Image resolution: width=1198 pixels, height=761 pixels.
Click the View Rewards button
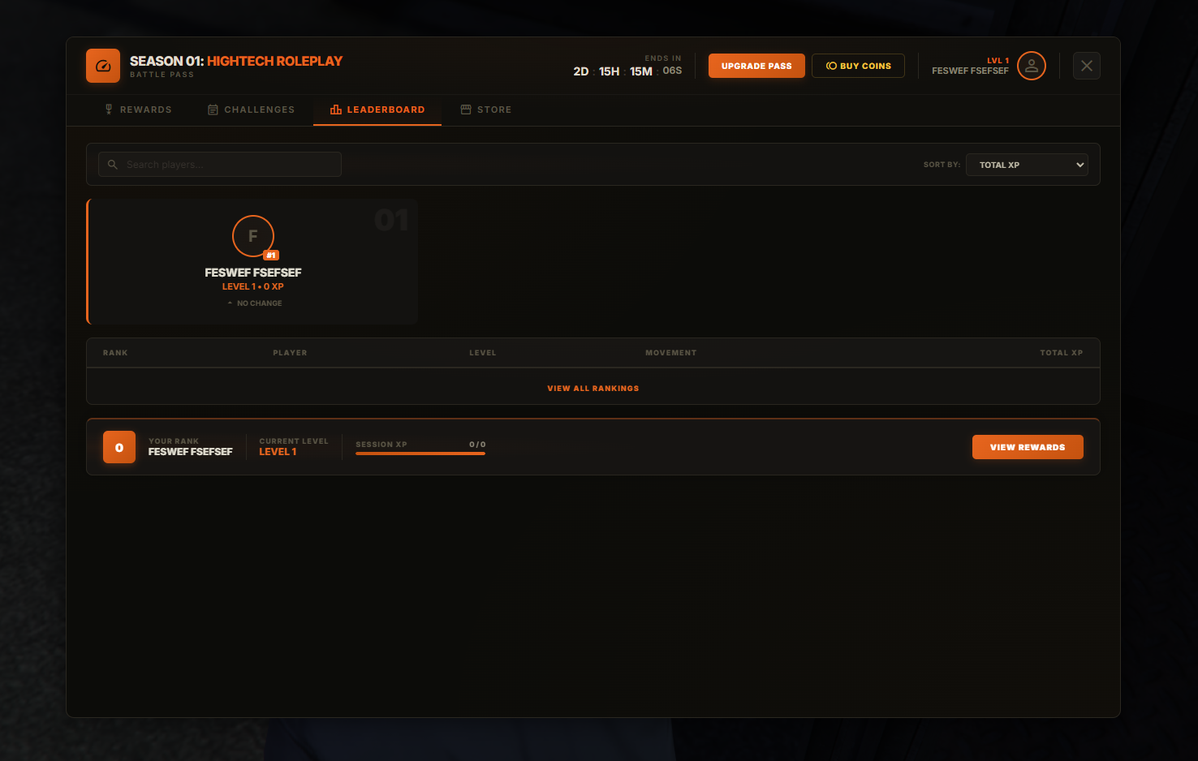click(1027, 447)
